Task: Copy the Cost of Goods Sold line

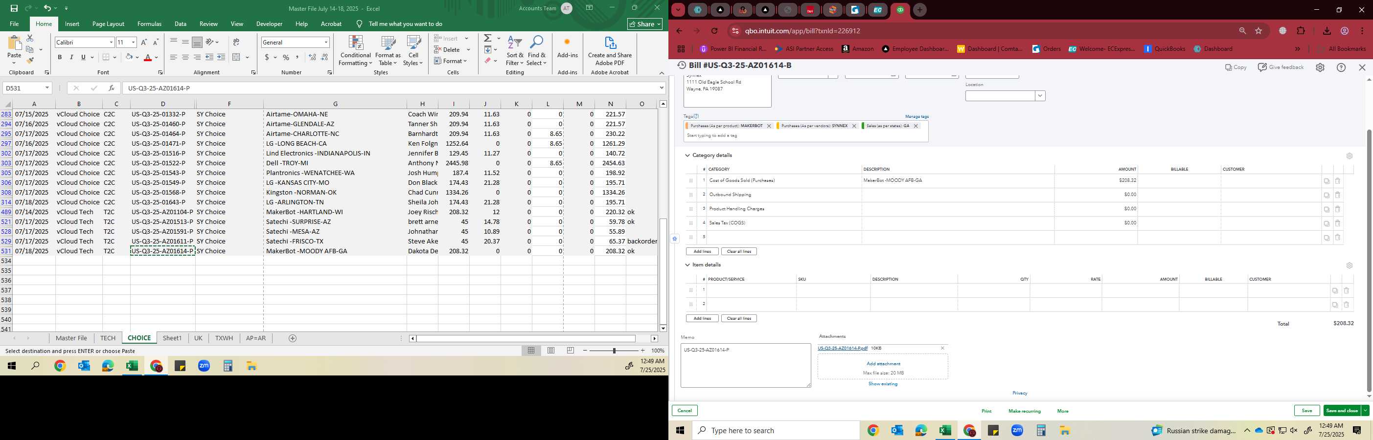Action: [1327, 181]
